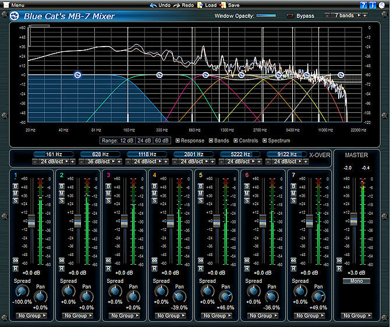Image resolution: width=390 pixels, height=327 pixels.
Task: Click the rightmost band control point on graph
Action: tap(341, 74)
